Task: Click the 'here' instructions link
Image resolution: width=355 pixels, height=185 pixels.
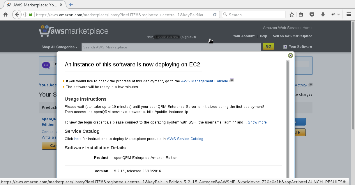Action: coord(78,139)
